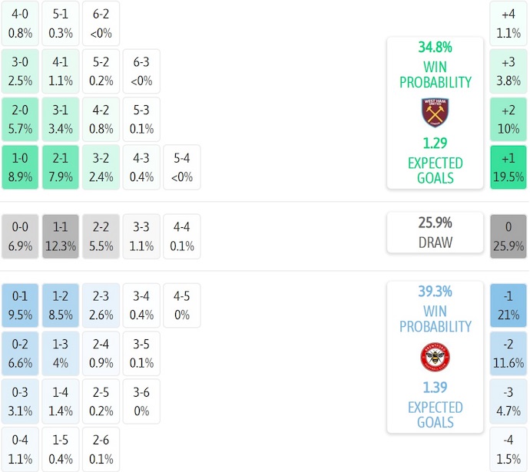Select the 1-0 scoreline cell
This screenshot has width=530, height=472.
(21, 167)
